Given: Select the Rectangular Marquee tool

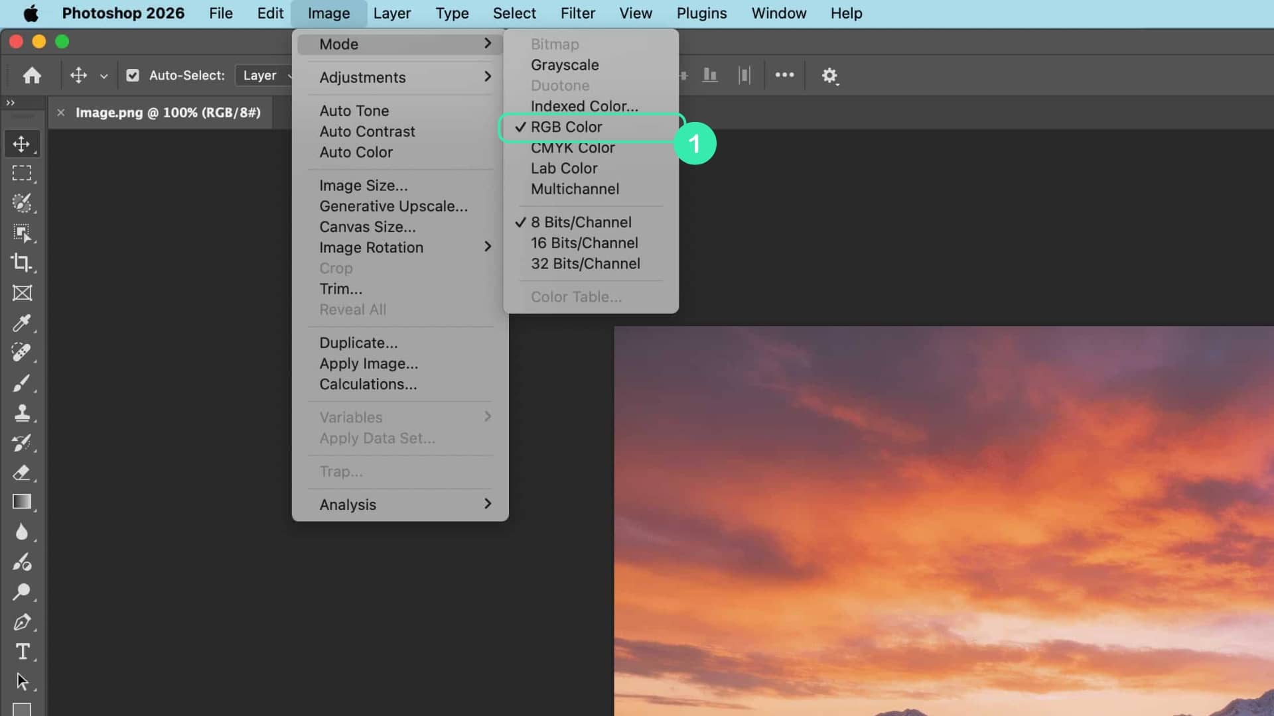Looking at the screenshot, I should [22, 174].
